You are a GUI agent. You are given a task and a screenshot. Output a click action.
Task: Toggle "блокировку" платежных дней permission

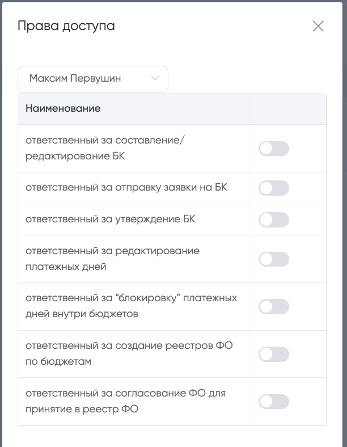click(x=274, y=307)
